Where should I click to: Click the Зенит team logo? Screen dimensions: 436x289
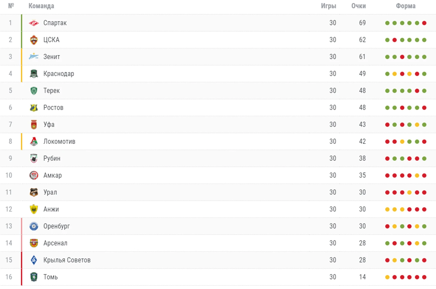(x=34, y=56)
